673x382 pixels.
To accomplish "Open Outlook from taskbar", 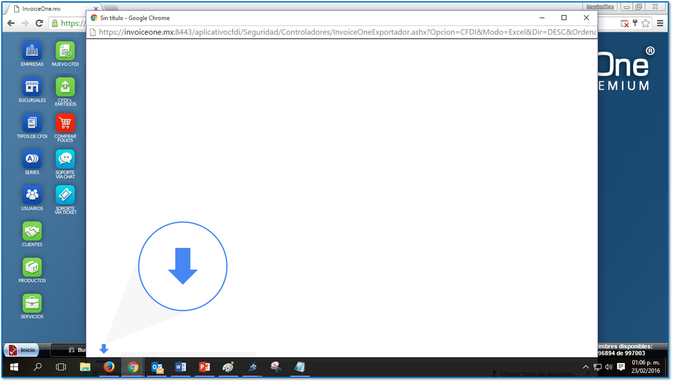I will click(157, 367).
